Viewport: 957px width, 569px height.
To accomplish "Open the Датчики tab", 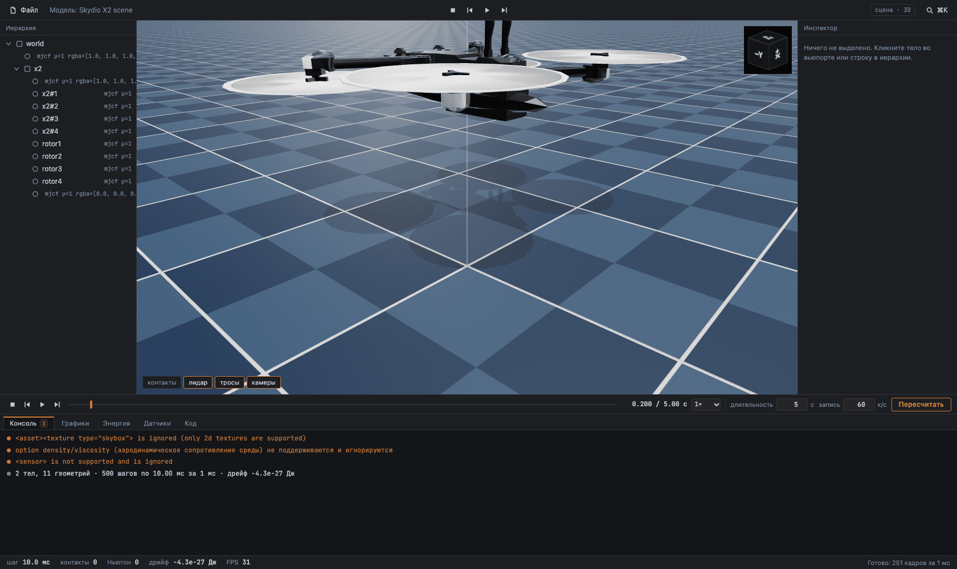I will (157, 423).
